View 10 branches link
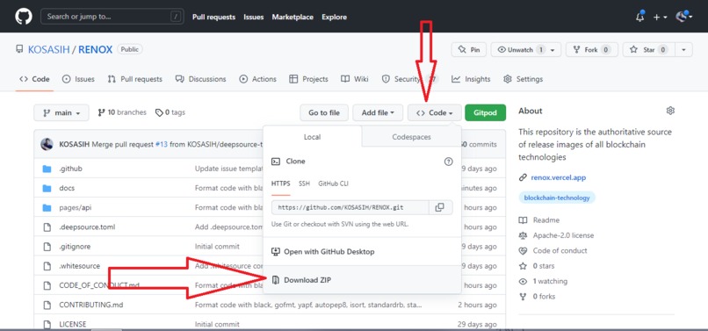 coord(122,112)
